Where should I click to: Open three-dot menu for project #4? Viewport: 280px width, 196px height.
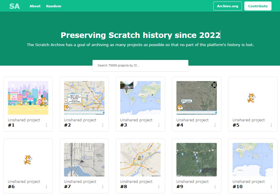[215, 125]
